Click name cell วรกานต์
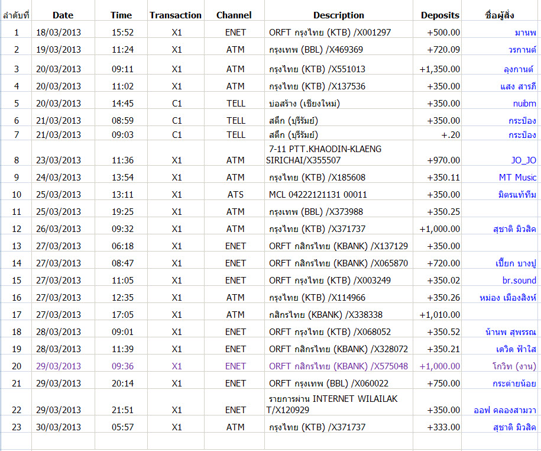Viewport: 541px width, 451px height. pyautogui.click(x=522, y=50)
